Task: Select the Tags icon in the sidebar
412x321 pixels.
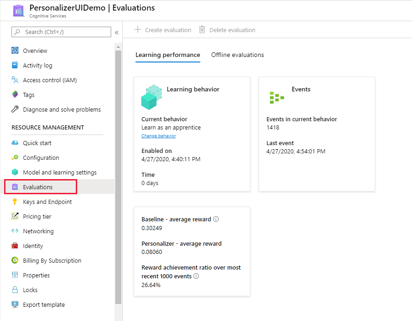Action: [x=15, y=95]
